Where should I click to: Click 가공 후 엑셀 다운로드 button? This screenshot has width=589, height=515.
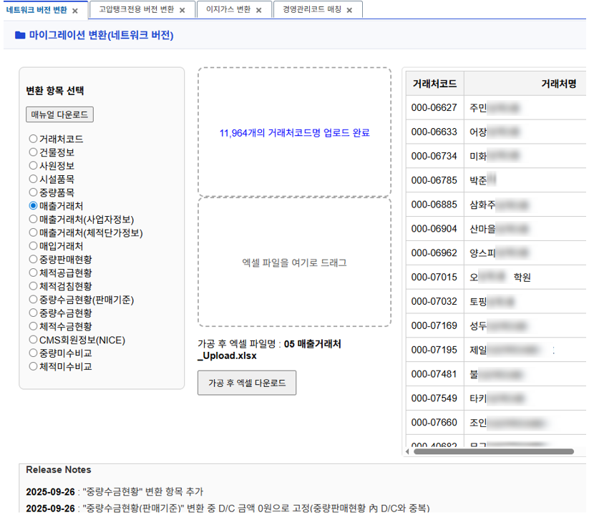(x=247, y=383)
